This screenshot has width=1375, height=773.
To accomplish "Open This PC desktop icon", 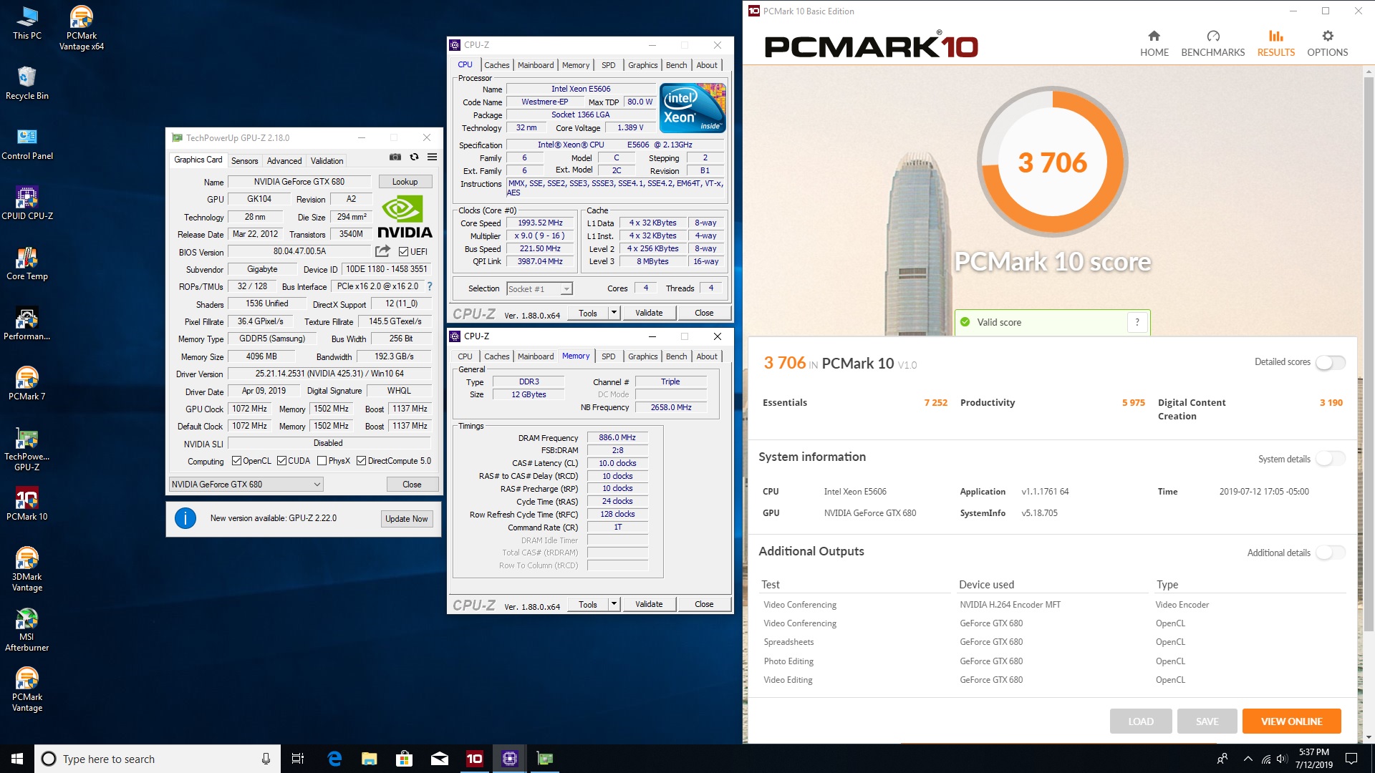I will [27, 24].
